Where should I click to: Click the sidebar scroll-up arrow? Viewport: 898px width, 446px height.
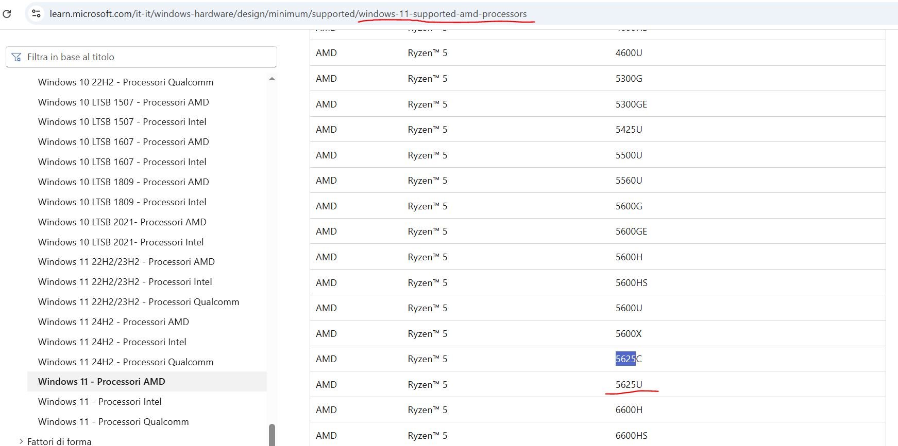[272, 79]
